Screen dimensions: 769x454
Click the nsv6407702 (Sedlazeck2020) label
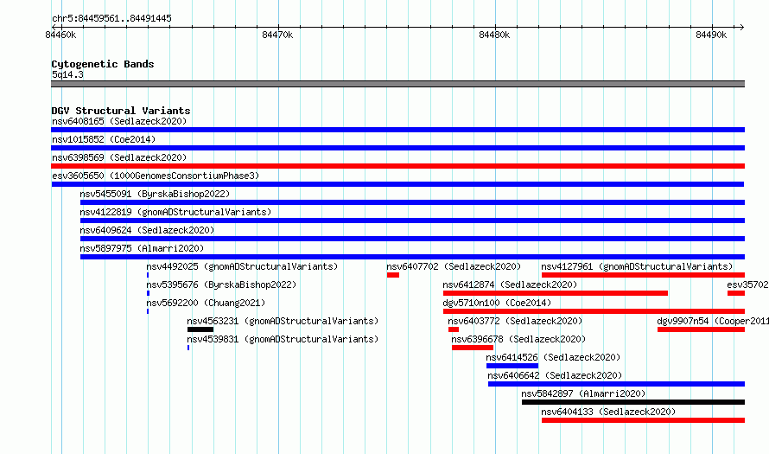pos(454,266)
